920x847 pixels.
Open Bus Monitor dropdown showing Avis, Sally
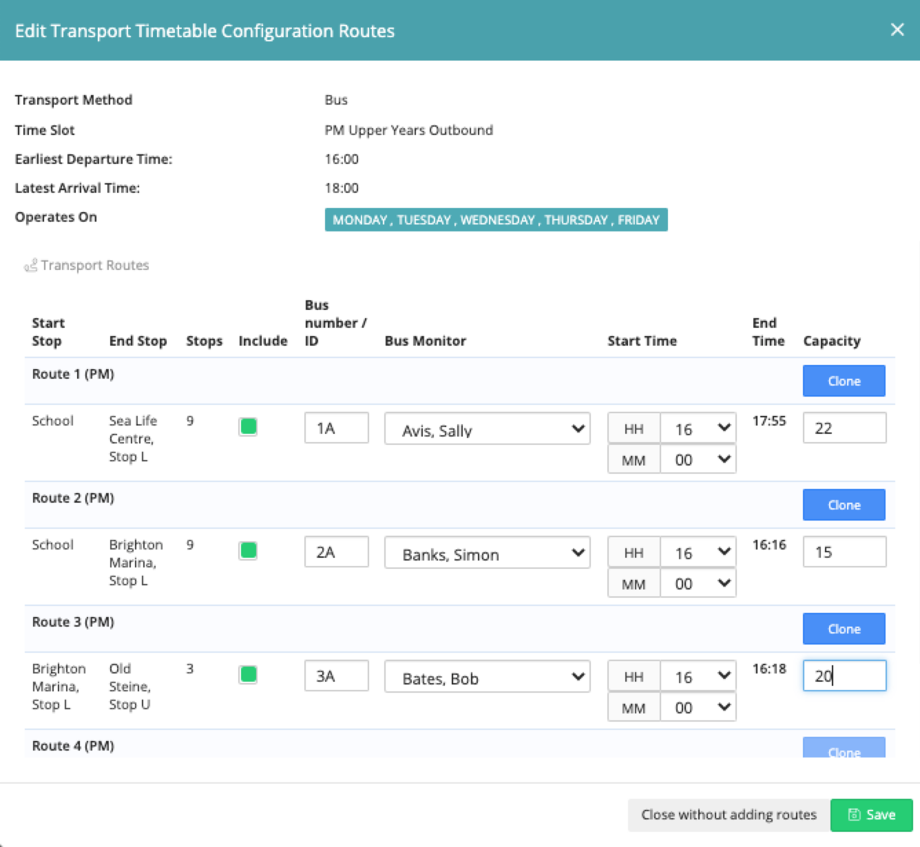(487, 428)
